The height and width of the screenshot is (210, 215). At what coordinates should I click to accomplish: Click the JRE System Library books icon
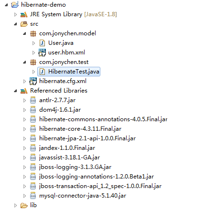(24, 14)
